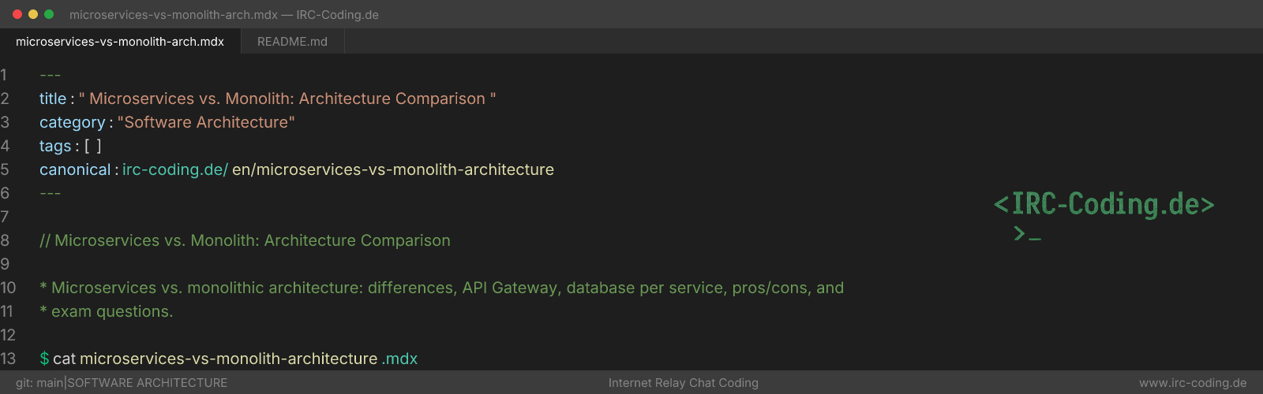Click the window title microservices-vs-monolith-arch.mdx — IRC-Coding.de

(x=224, y=14)
